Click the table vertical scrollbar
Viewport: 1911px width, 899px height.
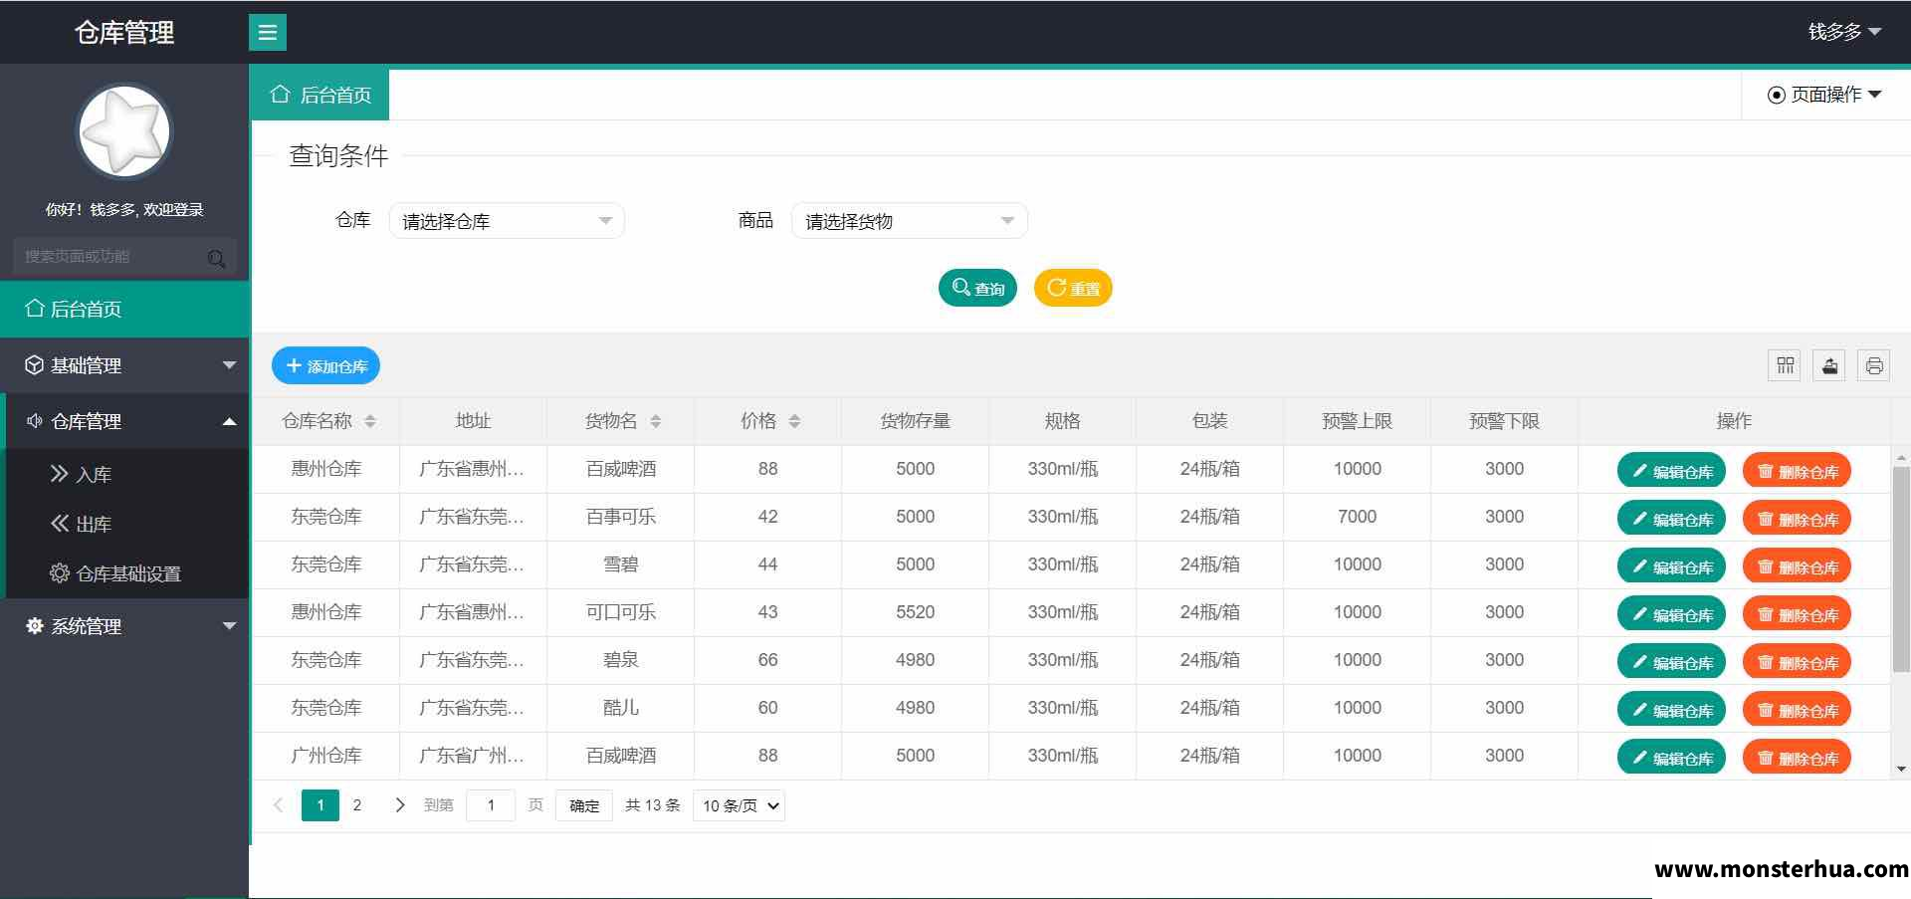pyautogui.click(x=1901, y=568)
